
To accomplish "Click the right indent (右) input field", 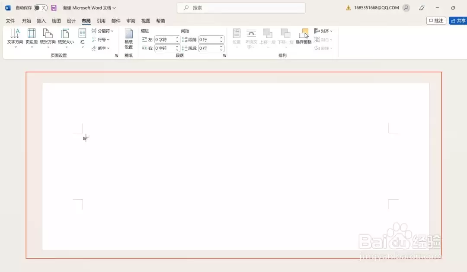I will [165, 48].
